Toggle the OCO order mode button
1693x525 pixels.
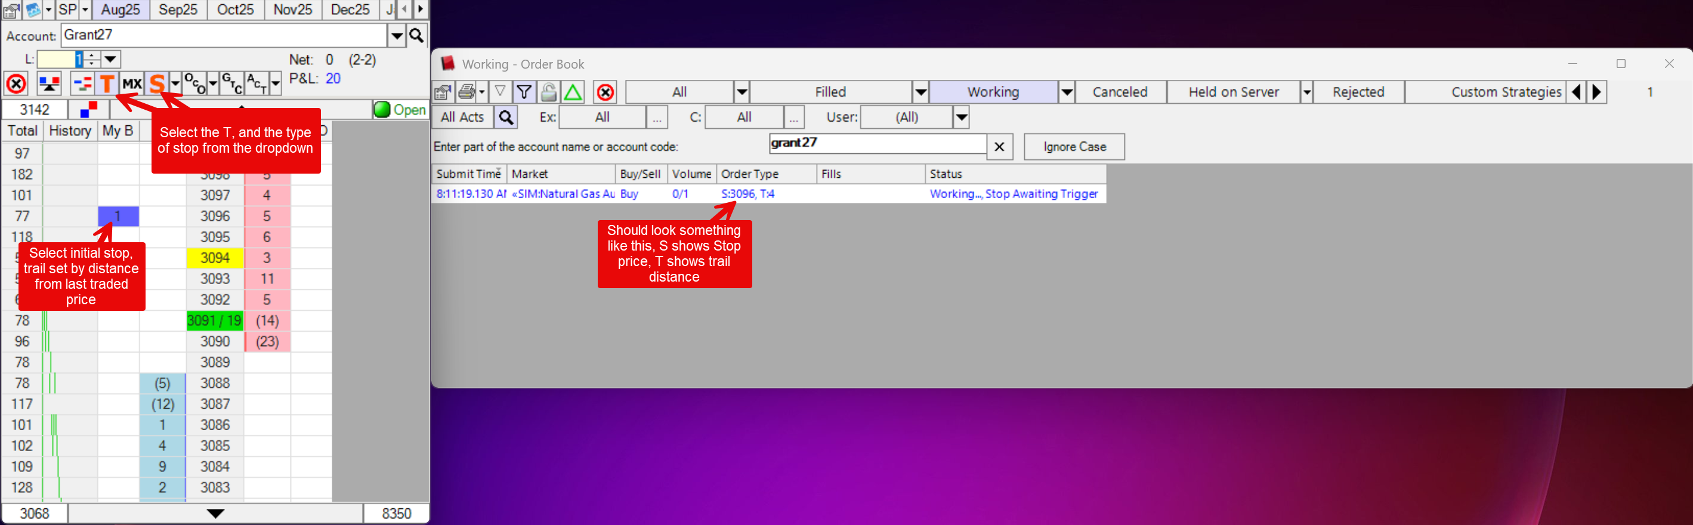tap(194, 84)
